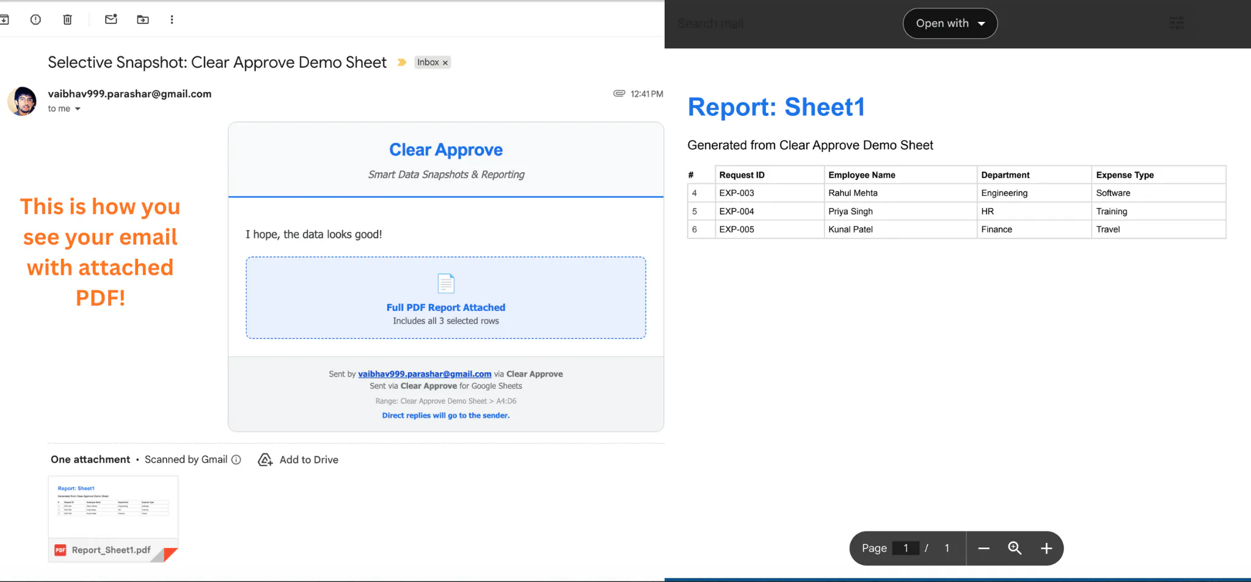Click the Add to Drive icon
1251x582 pixels.
[x=265, y=459]
